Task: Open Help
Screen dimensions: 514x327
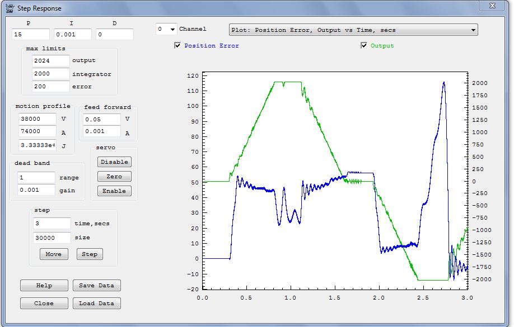Action: [x=44, y=286]
